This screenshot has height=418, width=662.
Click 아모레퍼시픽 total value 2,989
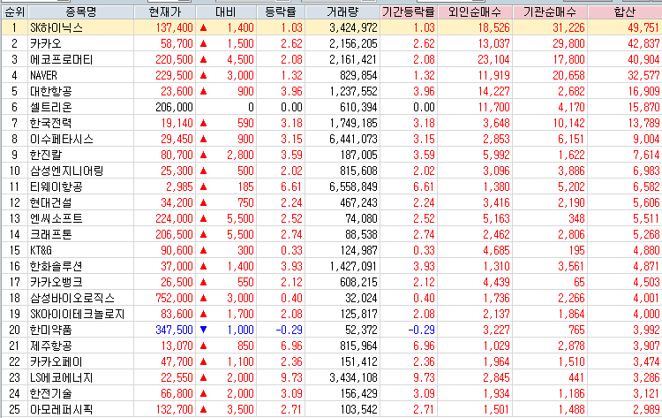pos(646,409)
